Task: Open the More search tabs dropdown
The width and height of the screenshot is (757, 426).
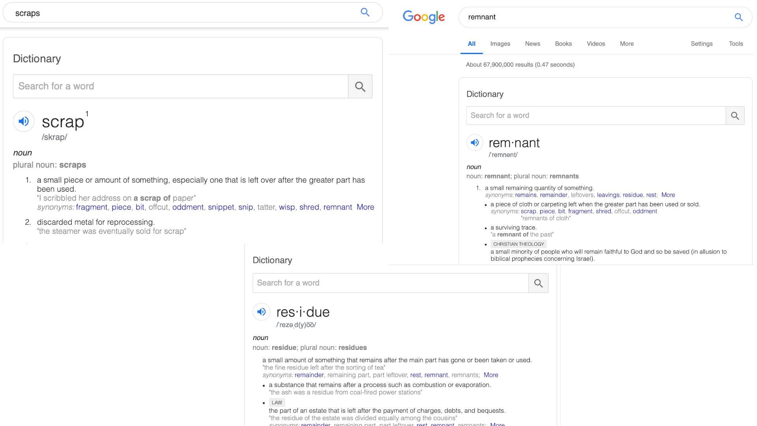Action: 626,44
